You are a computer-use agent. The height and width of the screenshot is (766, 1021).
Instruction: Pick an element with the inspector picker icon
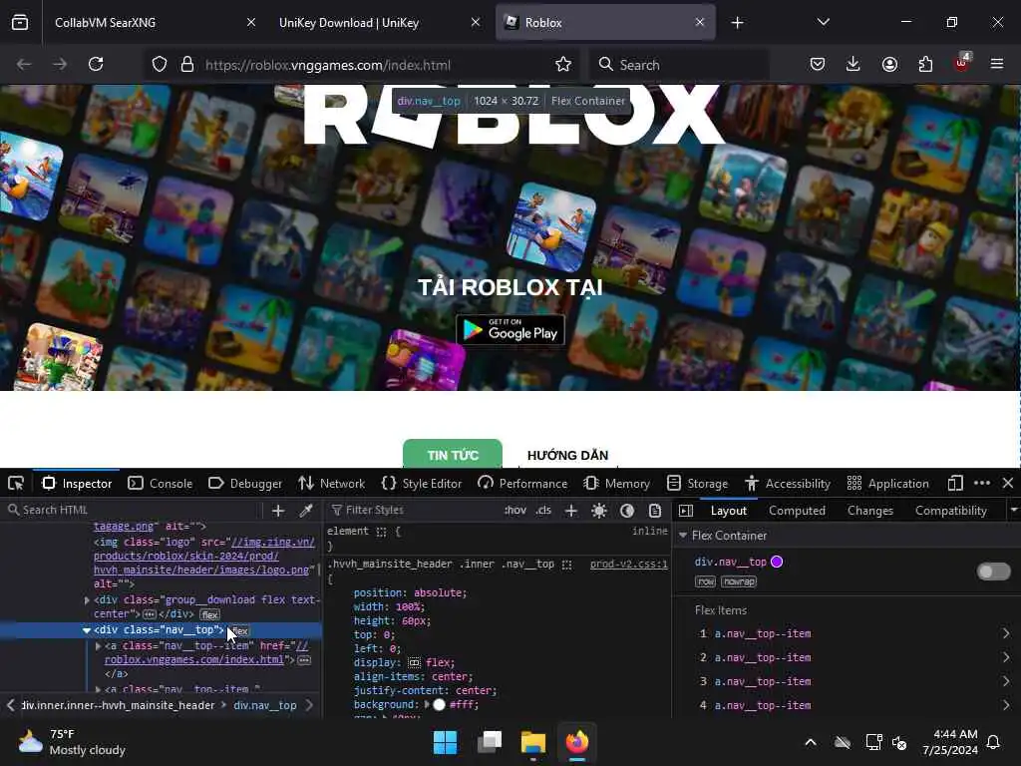16,484
